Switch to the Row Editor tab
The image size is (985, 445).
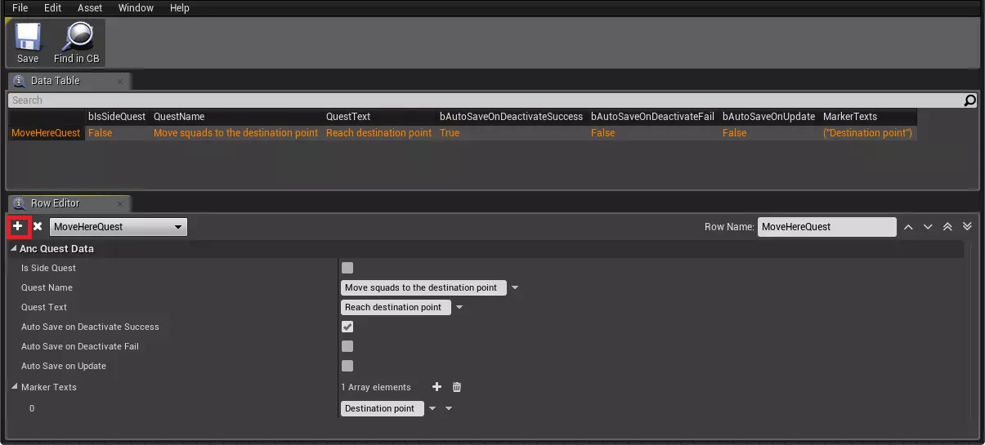[54, 202]
